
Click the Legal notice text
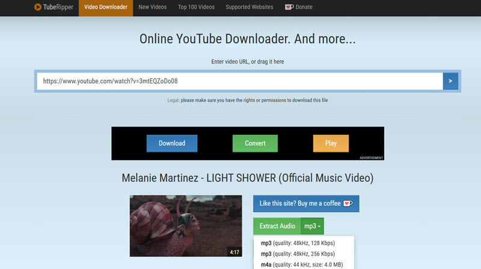click(248, 100)
